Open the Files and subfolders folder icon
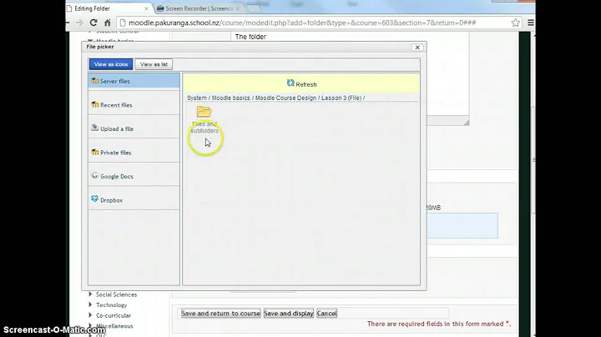Image resolution: width=601 pixels, height=337 pixels. click(205, 112)
